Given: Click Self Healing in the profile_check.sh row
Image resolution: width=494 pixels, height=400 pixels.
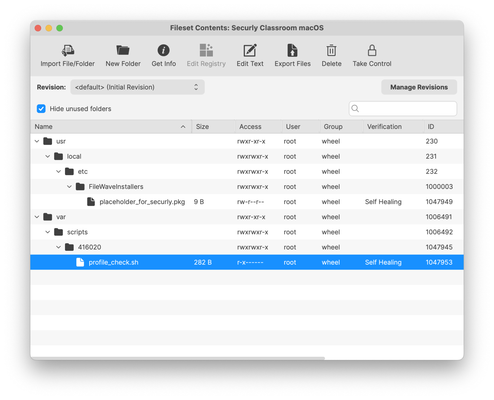Looking at the screenshot, I should click(383, 262).
